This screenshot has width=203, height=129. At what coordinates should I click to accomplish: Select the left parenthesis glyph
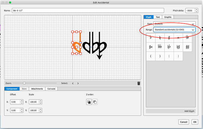click(151, 56)
